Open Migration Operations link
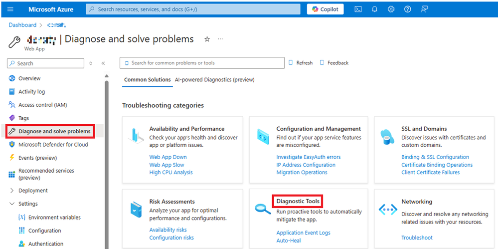This screenshot has height=249, width=498. [x=302, y=172]
